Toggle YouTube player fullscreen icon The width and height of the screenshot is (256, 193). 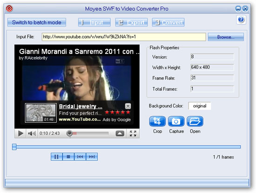(133, 133)
